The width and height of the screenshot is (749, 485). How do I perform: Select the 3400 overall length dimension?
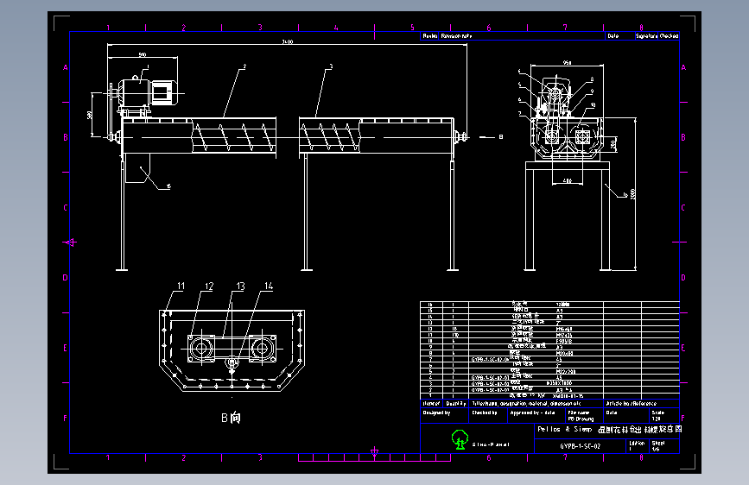tap(287, 41)
